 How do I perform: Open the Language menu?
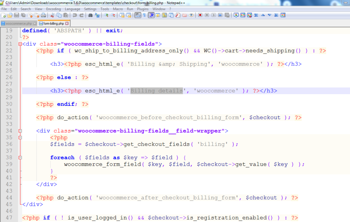click(x=72, y=9)
